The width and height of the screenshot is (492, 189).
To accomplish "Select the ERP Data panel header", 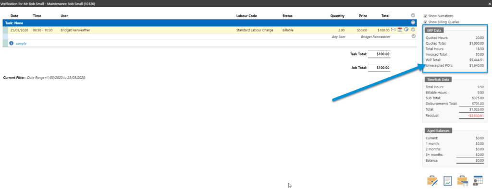I will [x=434, y=30].
